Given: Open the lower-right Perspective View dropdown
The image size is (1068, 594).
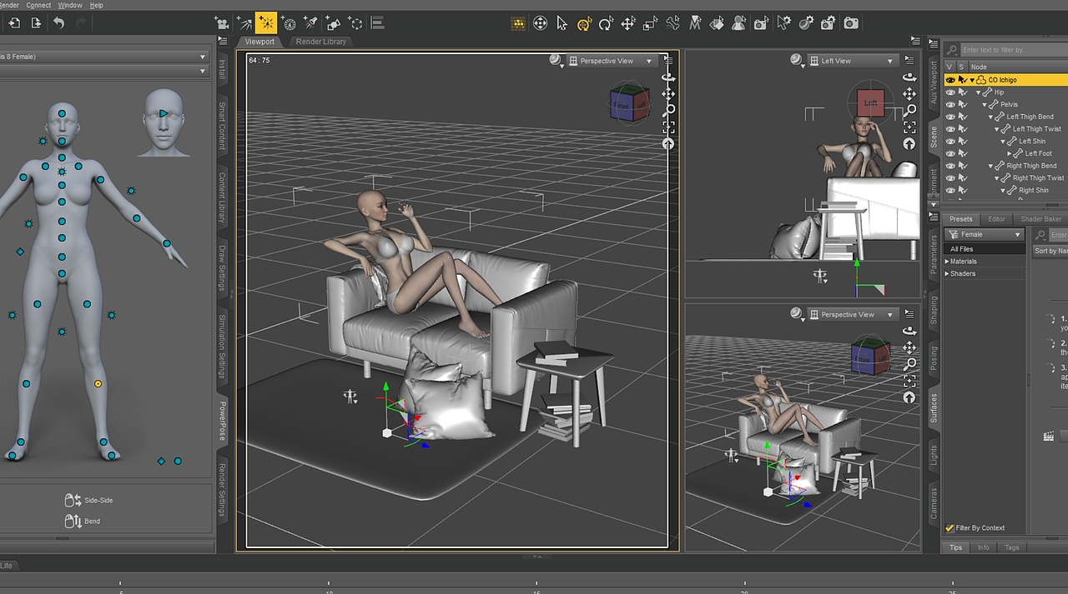Looking at the screenshot, I should point(852,315).
